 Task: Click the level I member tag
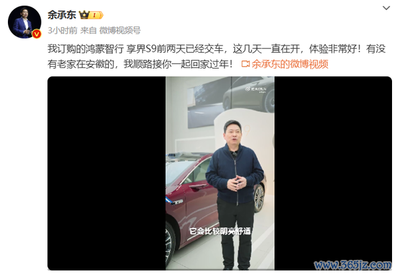pos(96,15)
